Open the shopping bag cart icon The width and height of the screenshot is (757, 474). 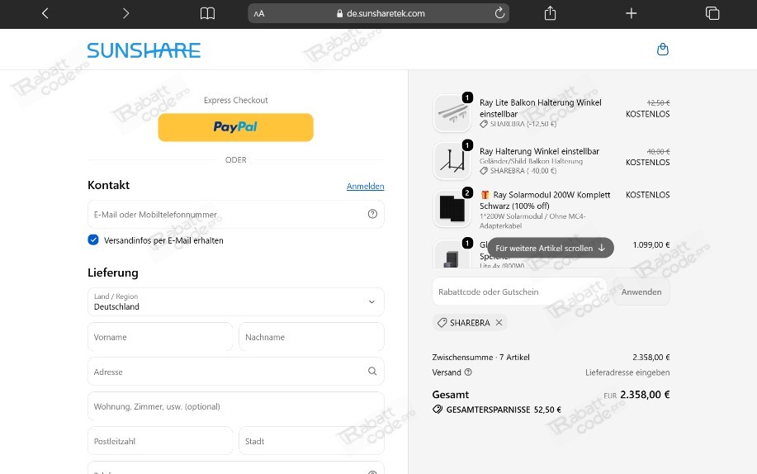663,50
